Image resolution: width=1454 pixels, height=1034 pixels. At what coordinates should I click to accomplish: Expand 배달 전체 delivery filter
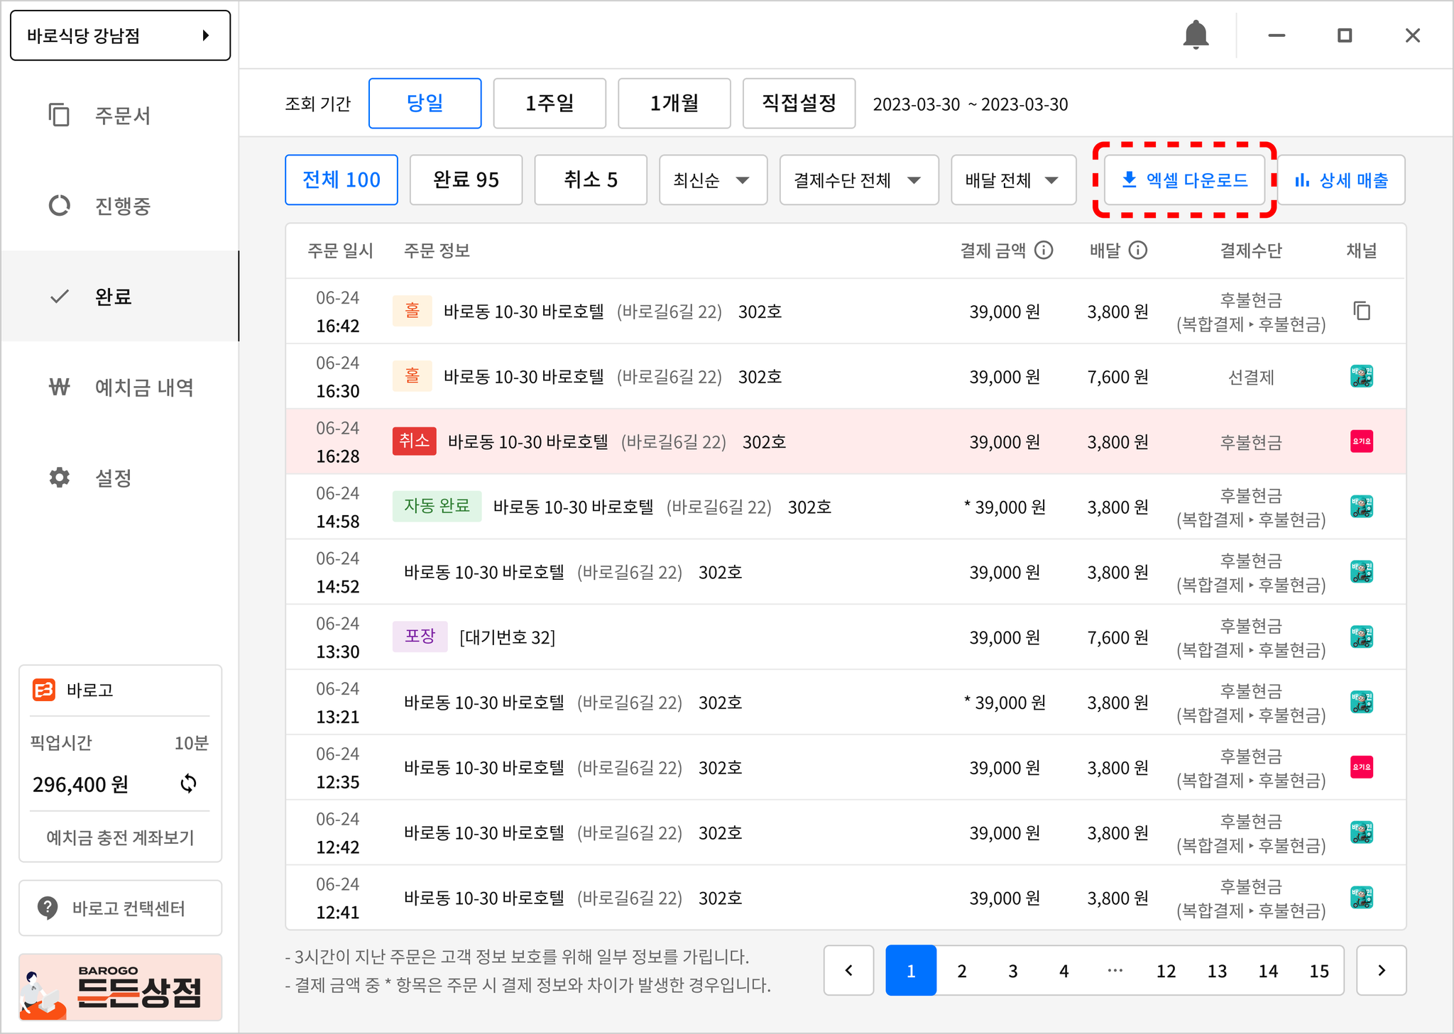tap(1013, 180)
